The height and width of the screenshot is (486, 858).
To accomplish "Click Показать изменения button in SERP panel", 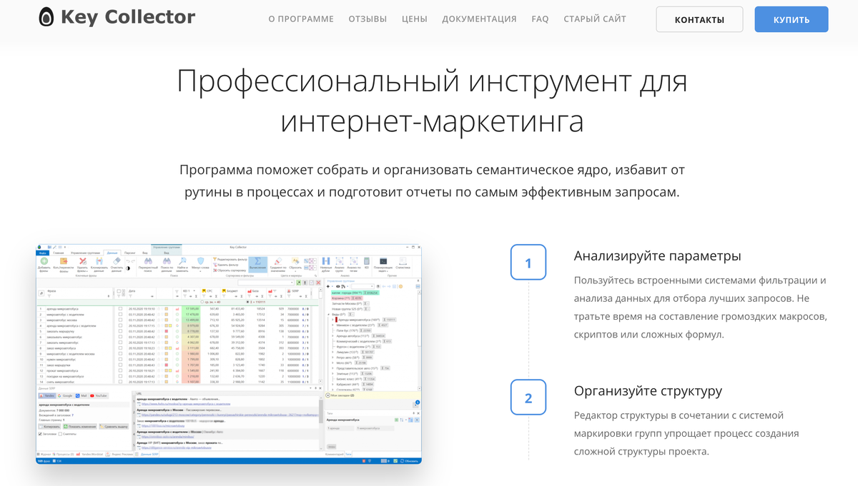I will coord(80,427).
